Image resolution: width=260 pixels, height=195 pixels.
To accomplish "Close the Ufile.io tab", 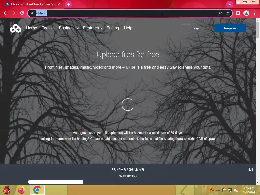I will 59,4.
